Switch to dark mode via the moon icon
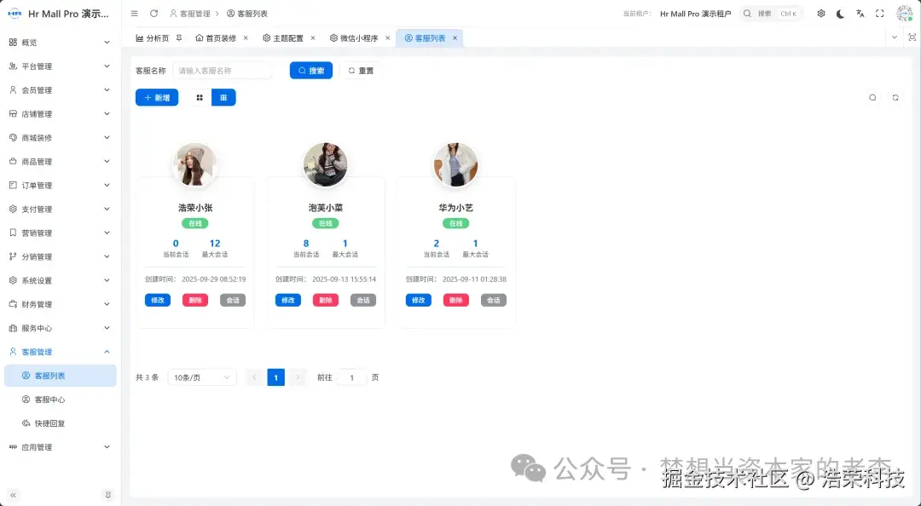The width and height of the screenshot is (921, 506). point(840,13)
